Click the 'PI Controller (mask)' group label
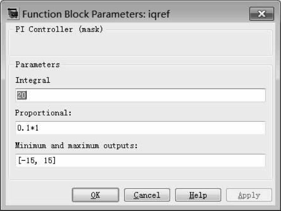Viewport: 281px width, 211px height. pyautogui.click(x=59, y=29)
